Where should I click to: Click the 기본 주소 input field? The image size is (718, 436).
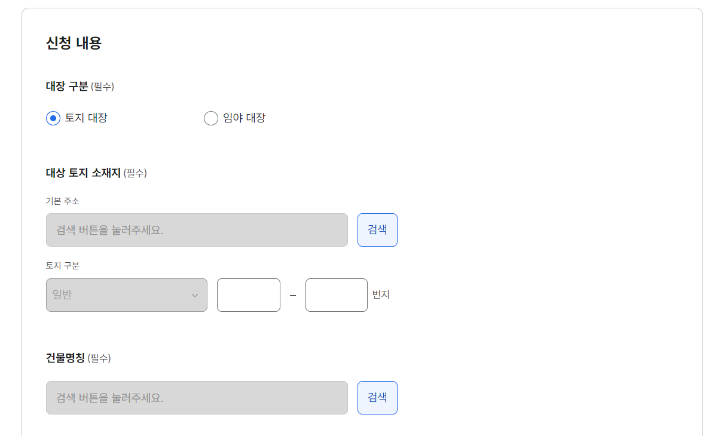197,229
